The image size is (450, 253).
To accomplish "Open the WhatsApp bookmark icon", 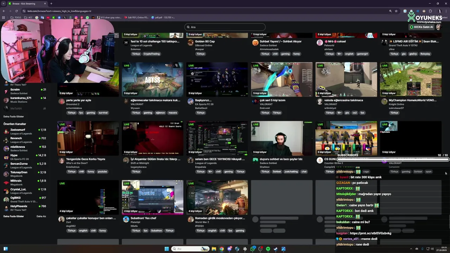I will (88, 17).
